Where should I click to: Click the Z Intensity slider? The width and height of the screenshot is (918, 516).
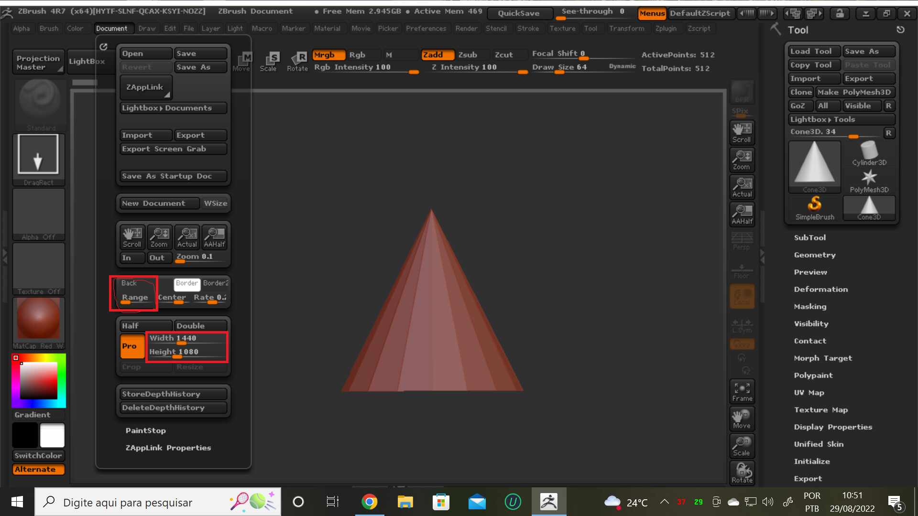pyautogui.click(x=479, y=67)
